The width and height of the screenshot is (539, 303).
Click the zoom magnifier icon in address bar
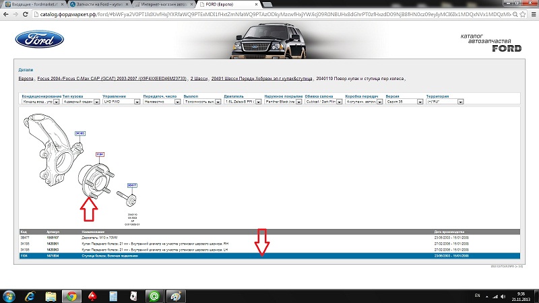click(515, 14)
